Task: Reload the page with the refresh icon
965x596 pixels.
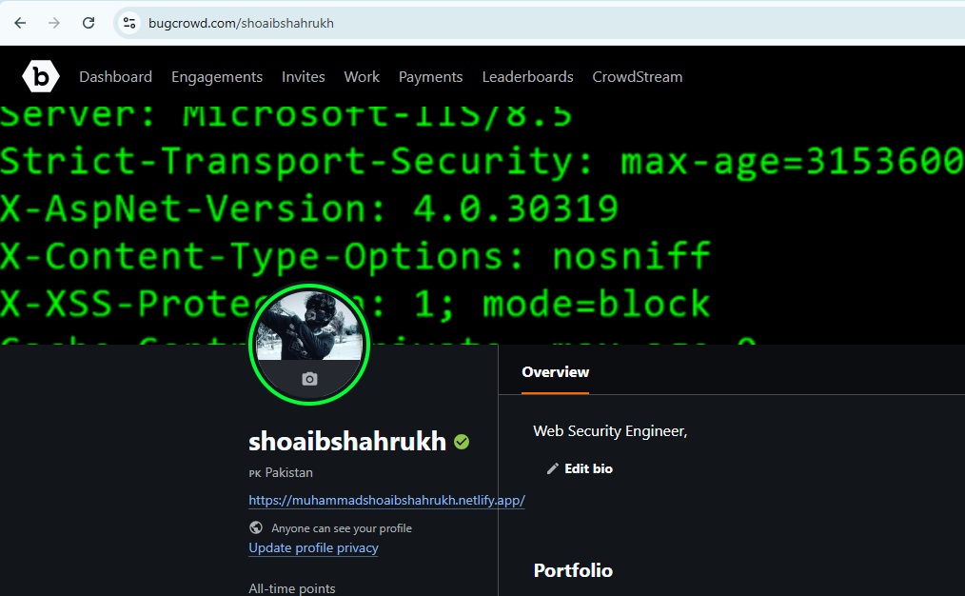Action: pos(89,23)
